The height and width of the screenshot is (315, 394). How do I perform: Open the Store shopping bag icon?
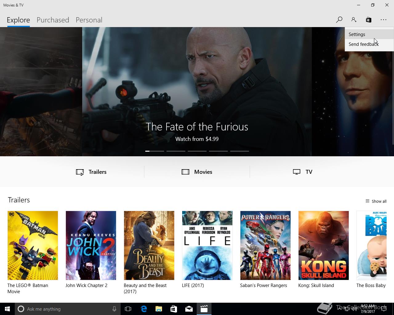click(368, 20)
